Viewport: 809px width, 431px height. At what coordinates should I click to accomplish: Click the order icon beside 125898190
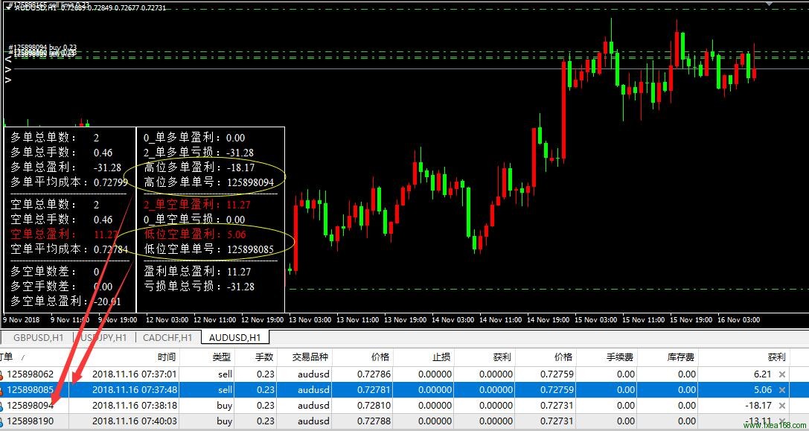[2, 421]
